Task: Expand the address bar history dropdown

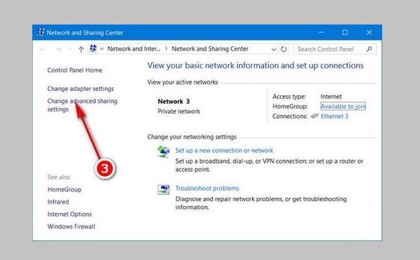Action: (x=274, y=49)
